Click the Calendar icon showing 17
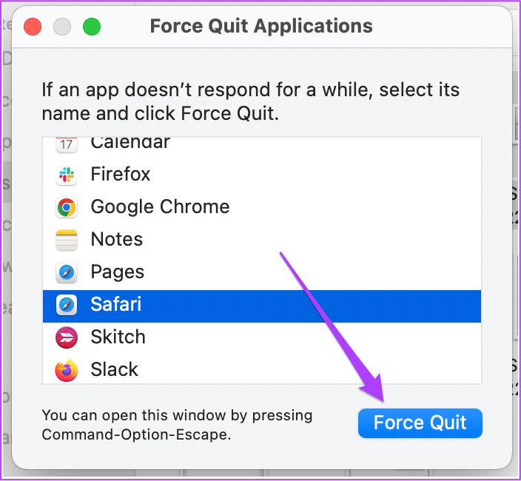Image resolution: width=521 pixels, height=481 pixels. click(67, 145)
